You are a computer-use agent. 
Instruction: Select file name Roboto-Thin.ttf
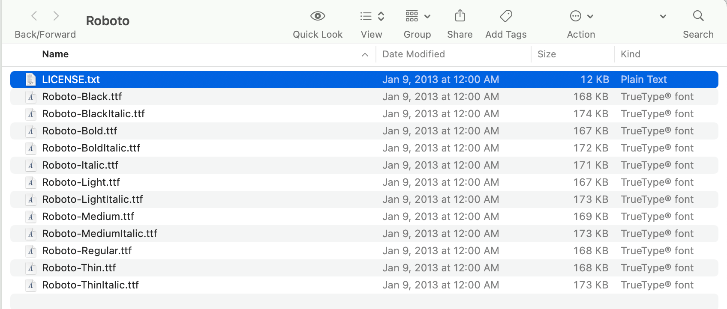[79, 268]
